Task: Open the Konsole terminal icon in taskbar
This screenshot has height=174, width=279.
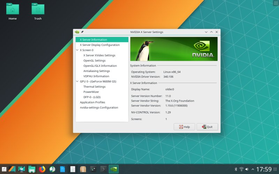Action: pyautogui.click(x=103, y=169)
